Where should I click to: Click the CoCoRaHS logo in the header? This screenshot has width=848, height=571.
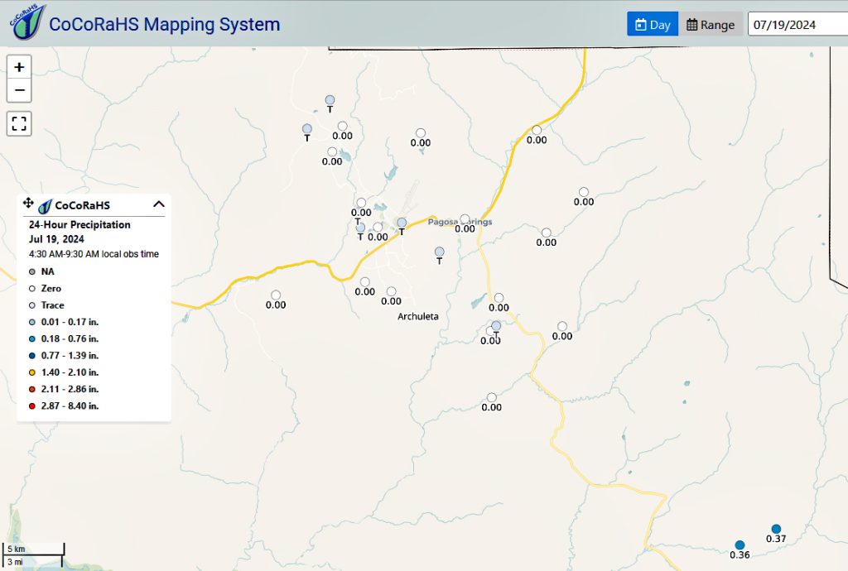tap(27, 22)
